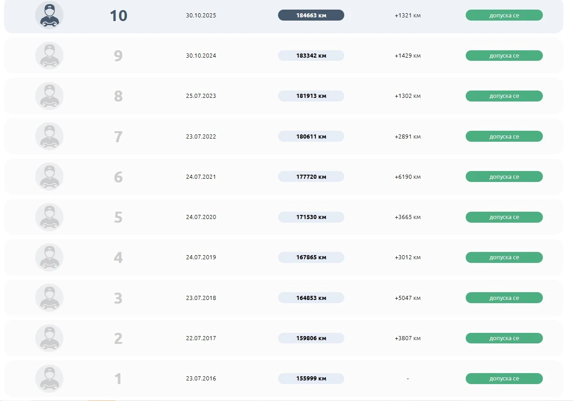The image size is (573, 401).
Task: Click inspection number 7
Action: 118,137
